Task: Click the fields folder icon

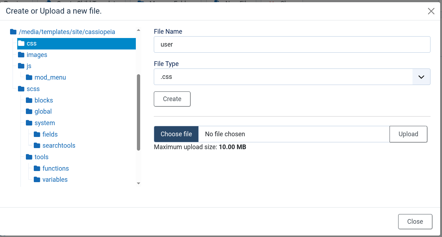Action: (37, 134)
